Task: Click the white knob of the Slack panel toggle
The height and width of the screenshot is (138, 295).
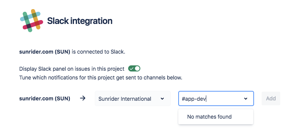Action: click(x=137, y=69)
